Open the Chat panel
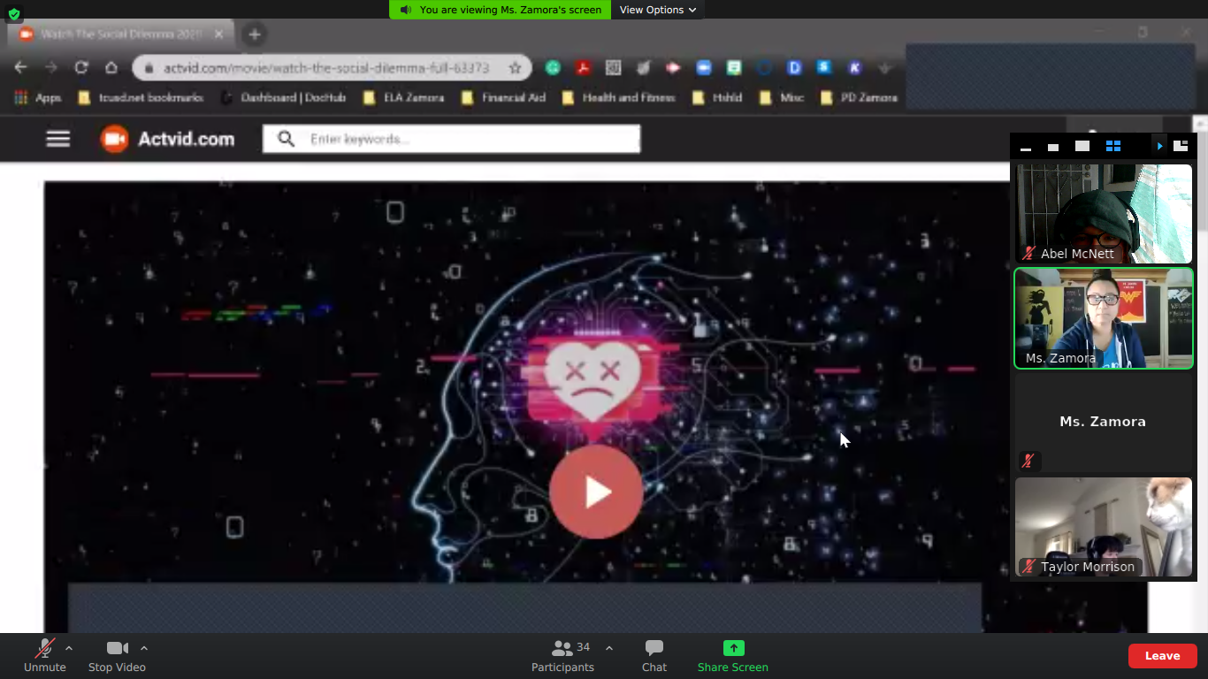Viewport: 1208px width, 679px height. (654, 656)
